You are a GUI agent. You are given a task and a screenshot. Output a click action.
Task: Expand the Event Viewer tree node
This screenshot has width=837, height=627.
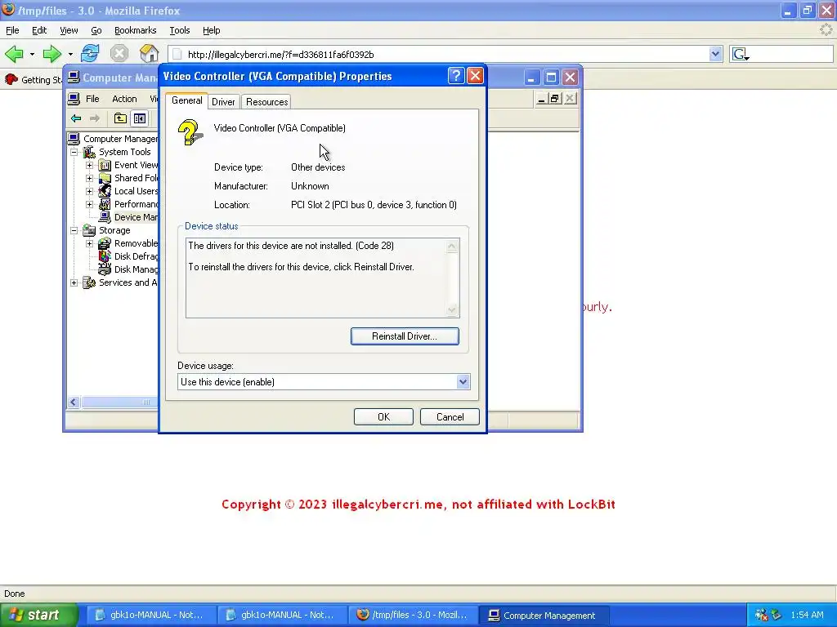[x=90, y=165]
